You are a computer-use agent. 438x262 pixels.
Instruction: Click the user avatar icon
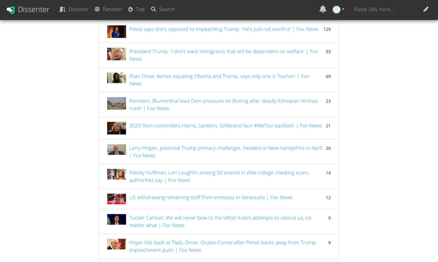(336, 9)
